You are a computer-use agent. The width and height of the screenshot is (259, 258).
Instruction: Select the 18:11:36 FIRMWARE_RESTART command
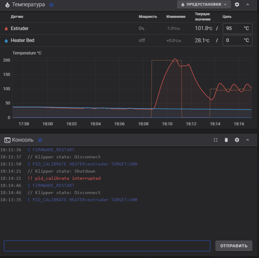pos(53,150)
